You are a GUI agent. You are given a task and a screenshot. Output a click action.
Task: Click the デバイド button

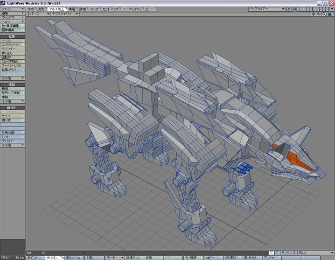click(x=13, y=141)
